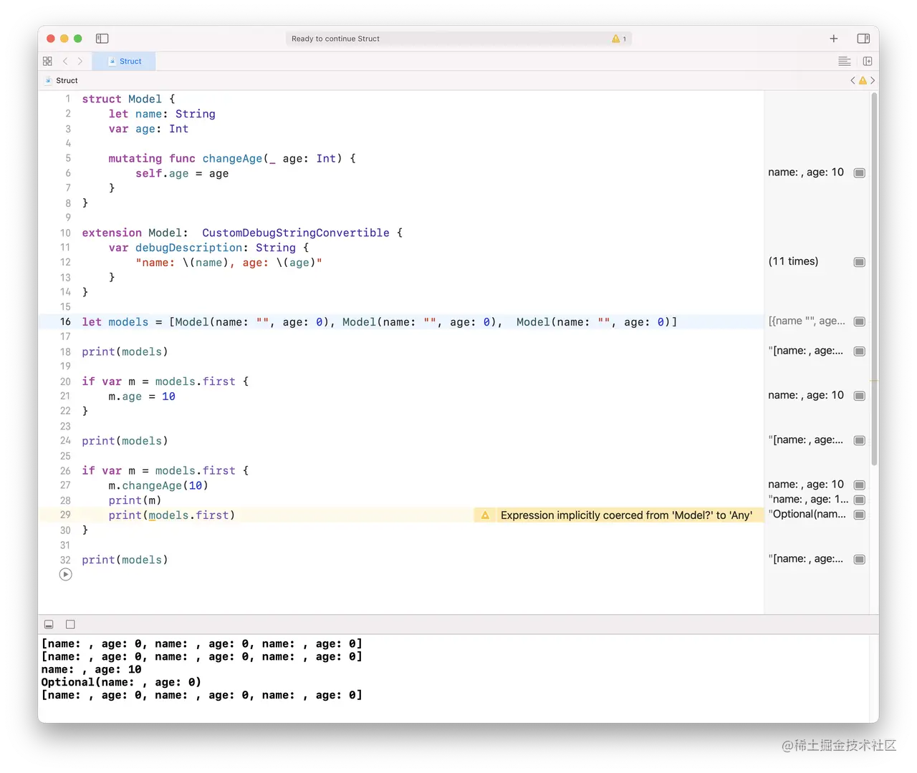Screen dimensions: 917x773
Task: Click struct Model declaration on line 1
Action: pyautogui.click(x=128, y=99)
